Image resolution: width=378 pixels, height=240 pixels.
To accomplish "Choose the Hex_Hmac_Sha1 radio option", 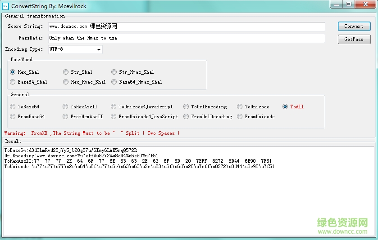I will click(66, 82).
